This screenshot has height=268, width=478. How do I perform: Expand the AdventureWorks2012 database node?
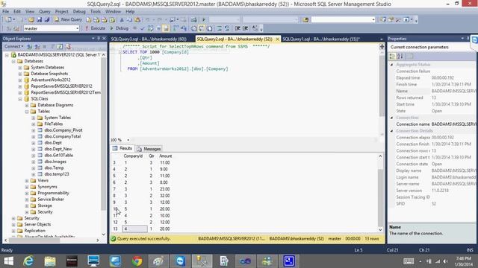click(20, 80)
